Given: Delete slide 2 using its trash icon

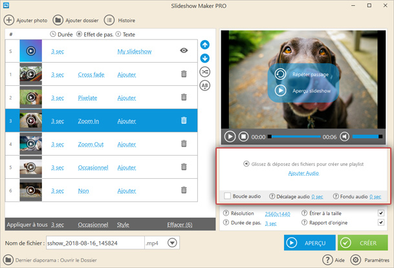Looking at the screenshot, I should click(x=184, y=97).
